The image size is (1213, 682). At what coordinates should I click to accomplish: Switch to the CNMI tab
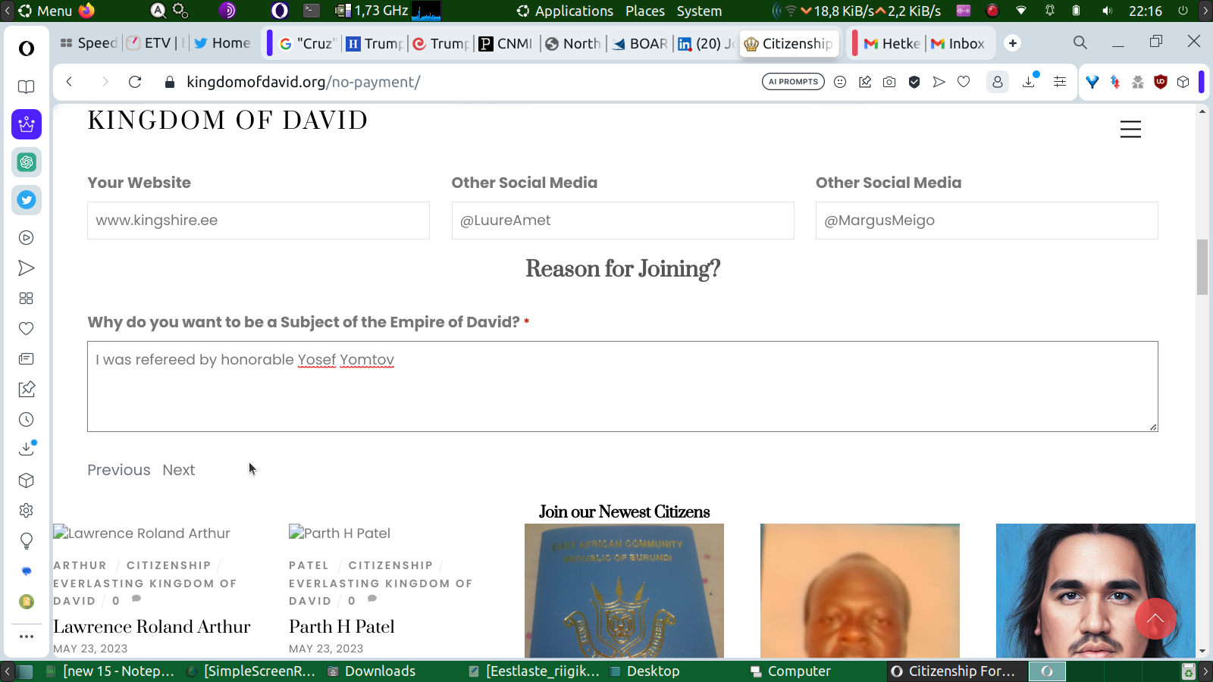pyautogui.click(x=506, y=43)
